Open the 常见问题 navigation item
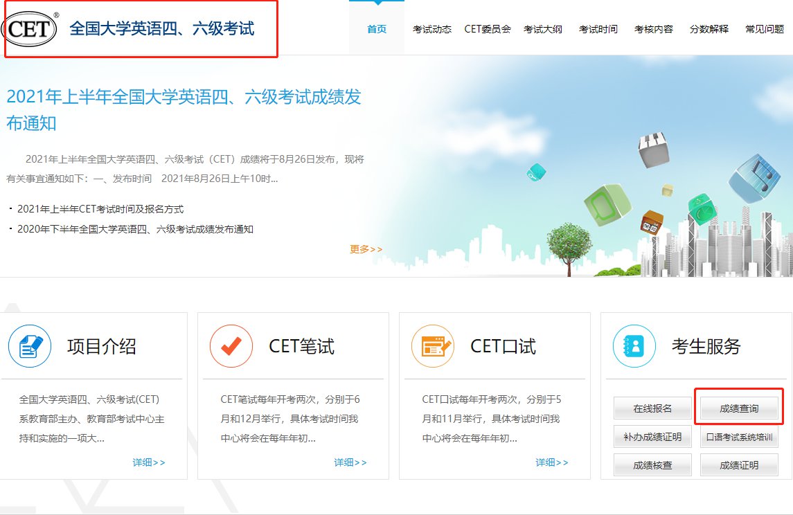Image resolution: width=793 pixels, height=515 pixels. click(765, 29)
